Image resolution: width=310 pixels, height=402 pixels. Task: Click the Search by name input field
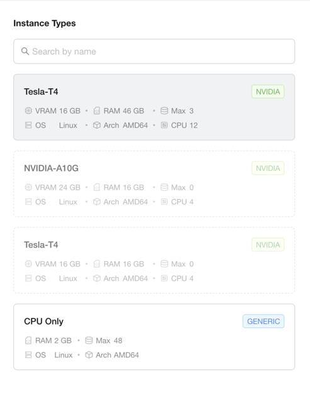point(154,52)
